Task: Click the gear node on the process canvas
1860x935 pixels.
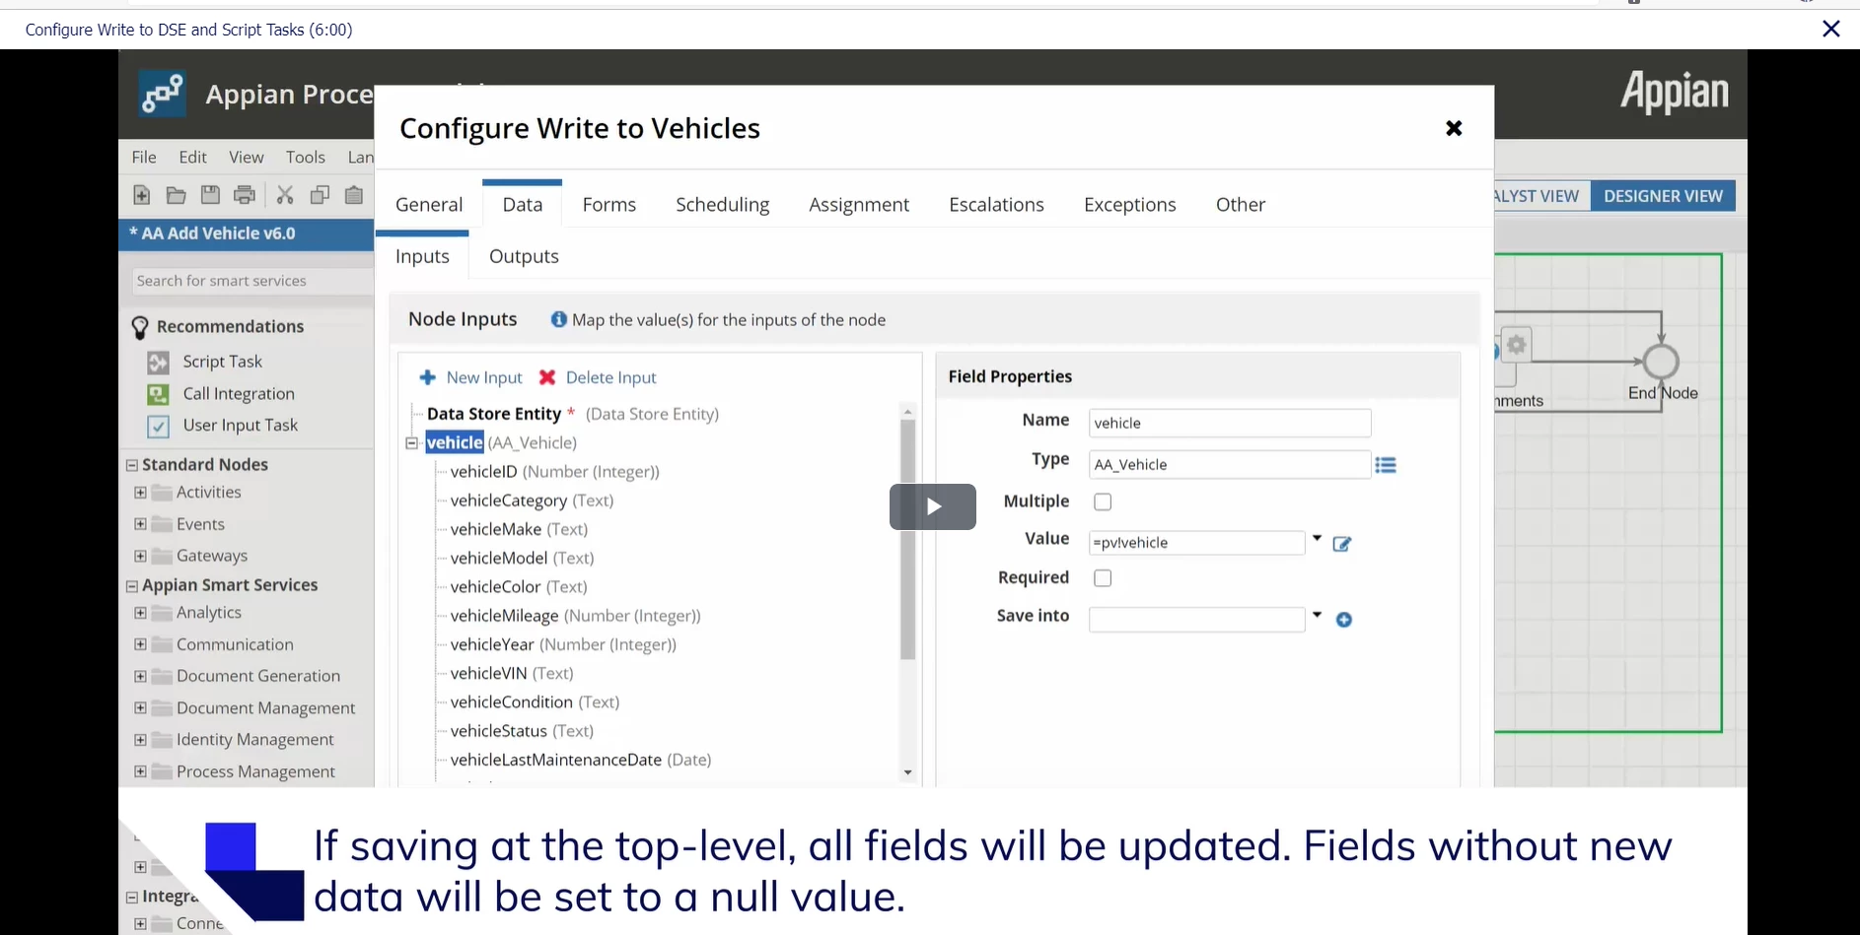Action: click(x=1517, y=345)
